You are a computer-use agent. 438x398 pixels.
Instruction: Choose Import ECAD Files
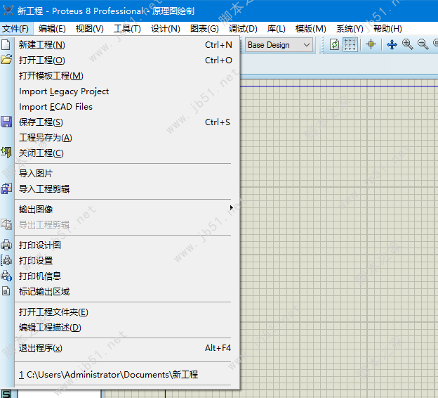pos(127,107)
